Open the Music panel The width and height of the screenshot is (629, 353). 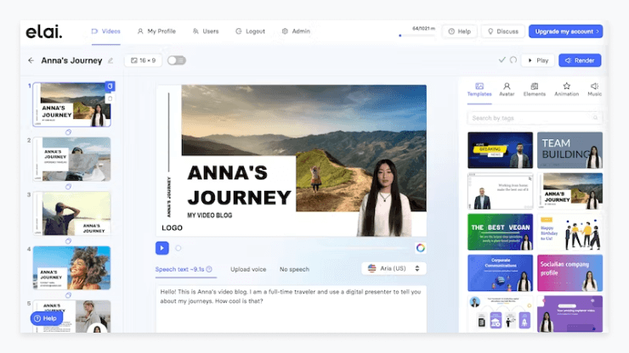[594, 89]
